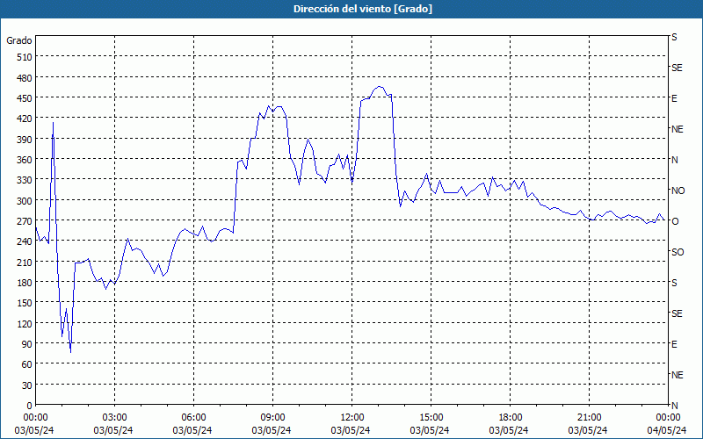The height and width of the screenshot is (439, 703).
Task: Click the 420 degree axis value
Action: 25,119
